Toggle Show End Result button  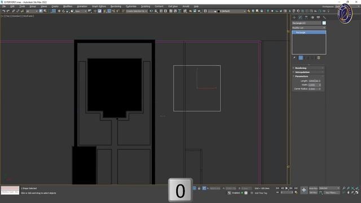coord(301,58)
